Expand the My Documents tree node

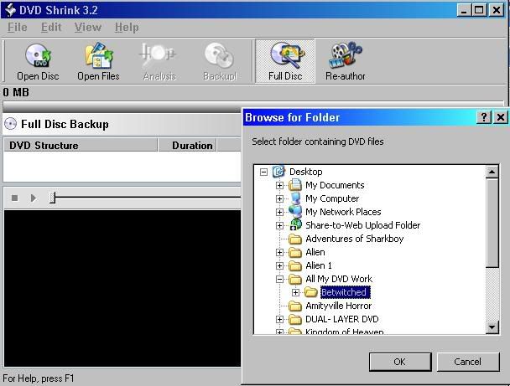point(280,185)
